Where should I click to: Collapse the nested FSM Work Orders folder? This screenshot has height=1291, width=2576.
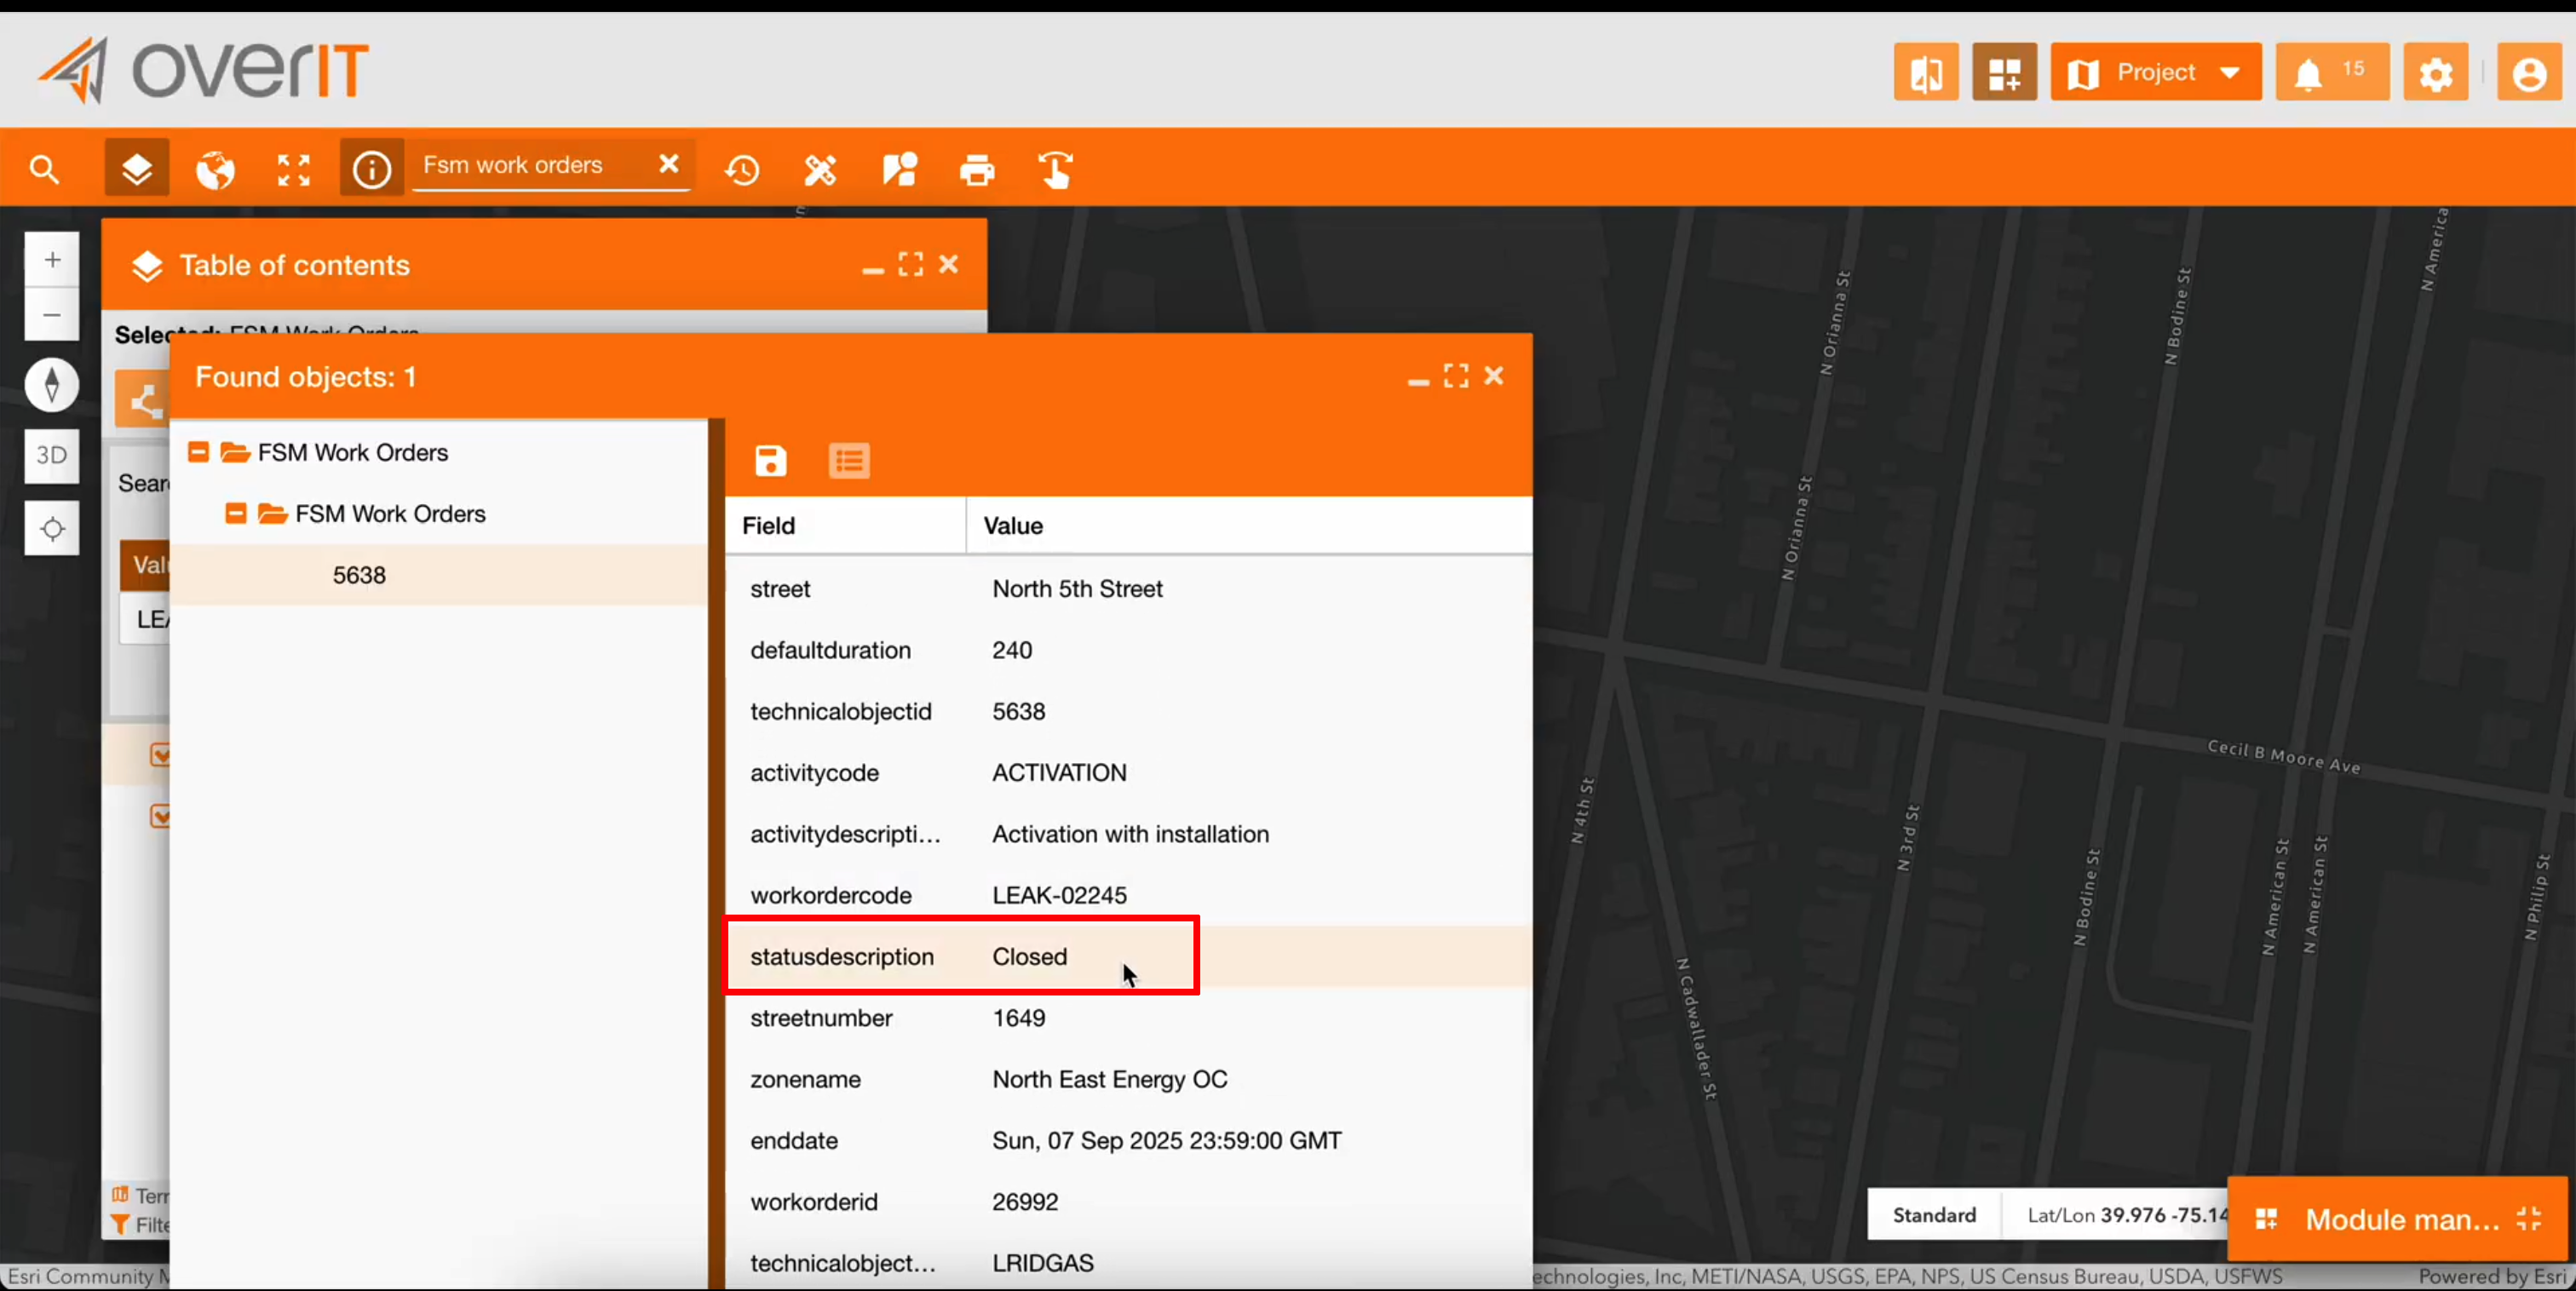coord(236,514)
